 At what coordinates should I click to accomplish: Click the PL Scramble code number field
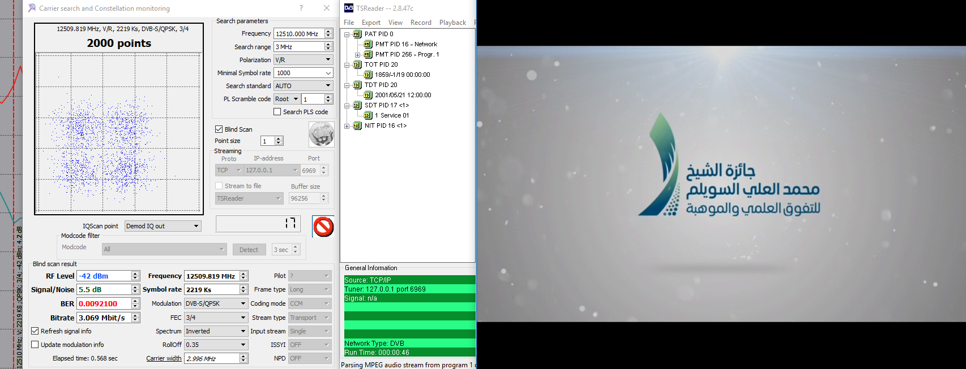click(x=313, y=99)
